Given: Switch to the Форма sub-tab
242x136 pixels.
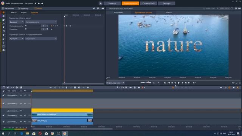Looking at the screenshot, I should pyautogui.click(x=23, y=12).
